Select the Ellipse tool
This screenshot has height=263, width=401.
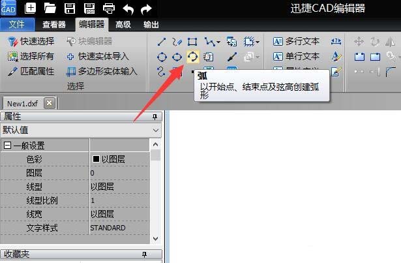(x=177, y=57)
